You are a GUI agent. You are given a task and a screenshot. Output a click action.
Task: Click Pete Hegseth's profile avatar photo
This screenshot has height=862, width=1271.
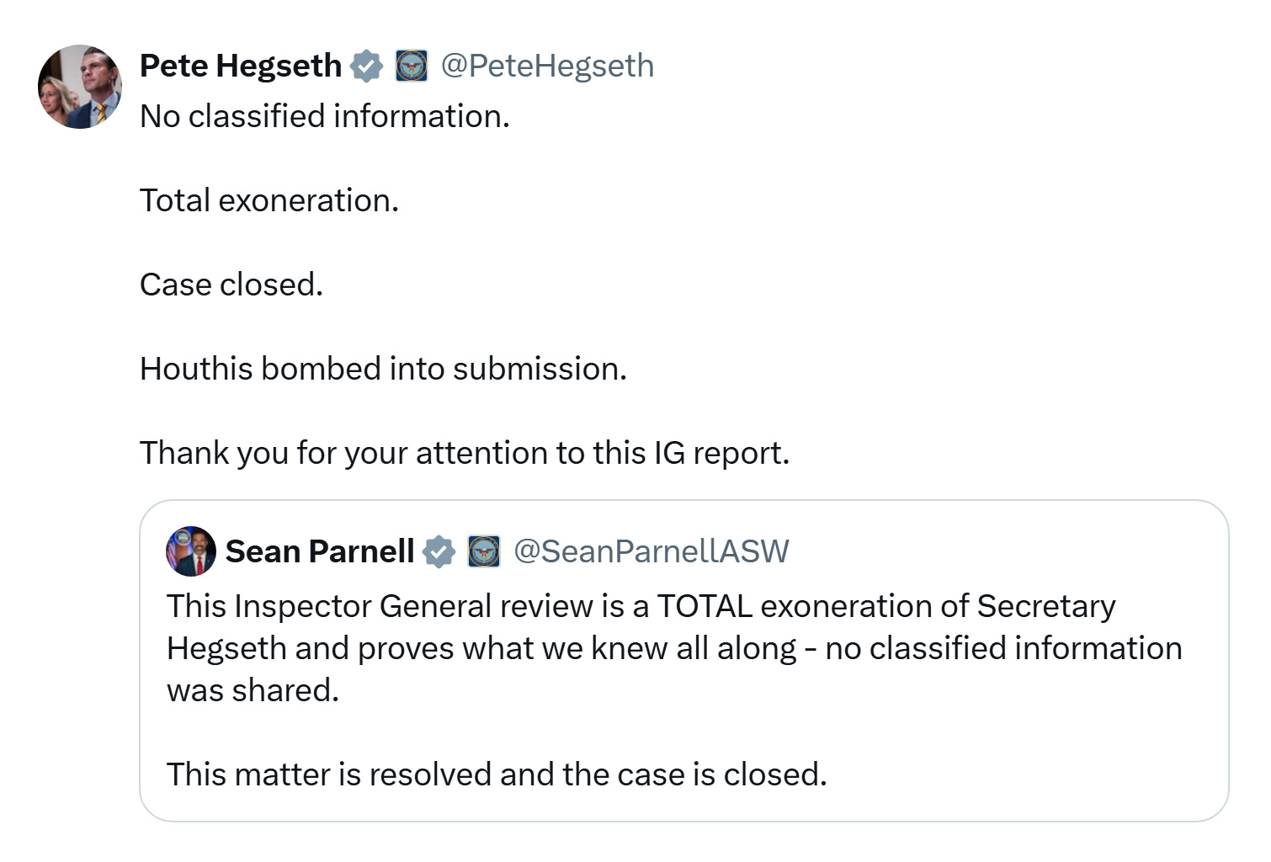pyautogui.click(x=80, y=87)
